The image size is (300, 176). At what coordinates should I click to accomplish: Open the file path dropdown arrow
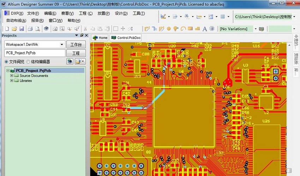tap(294, 17)
